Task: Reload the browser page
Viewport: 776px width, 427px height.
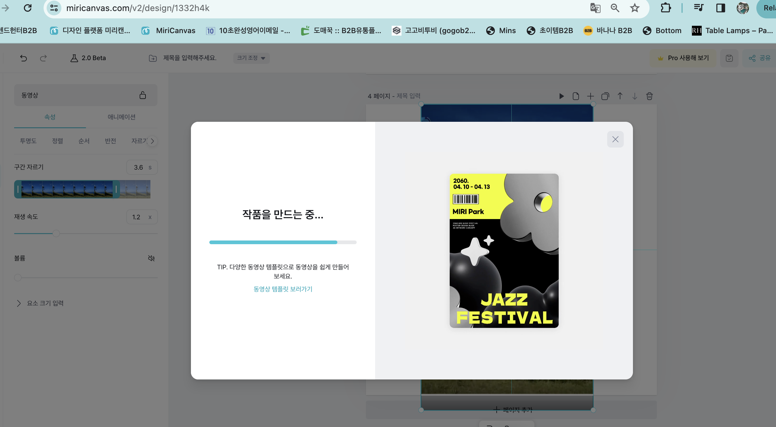Action: coord(28,8)
